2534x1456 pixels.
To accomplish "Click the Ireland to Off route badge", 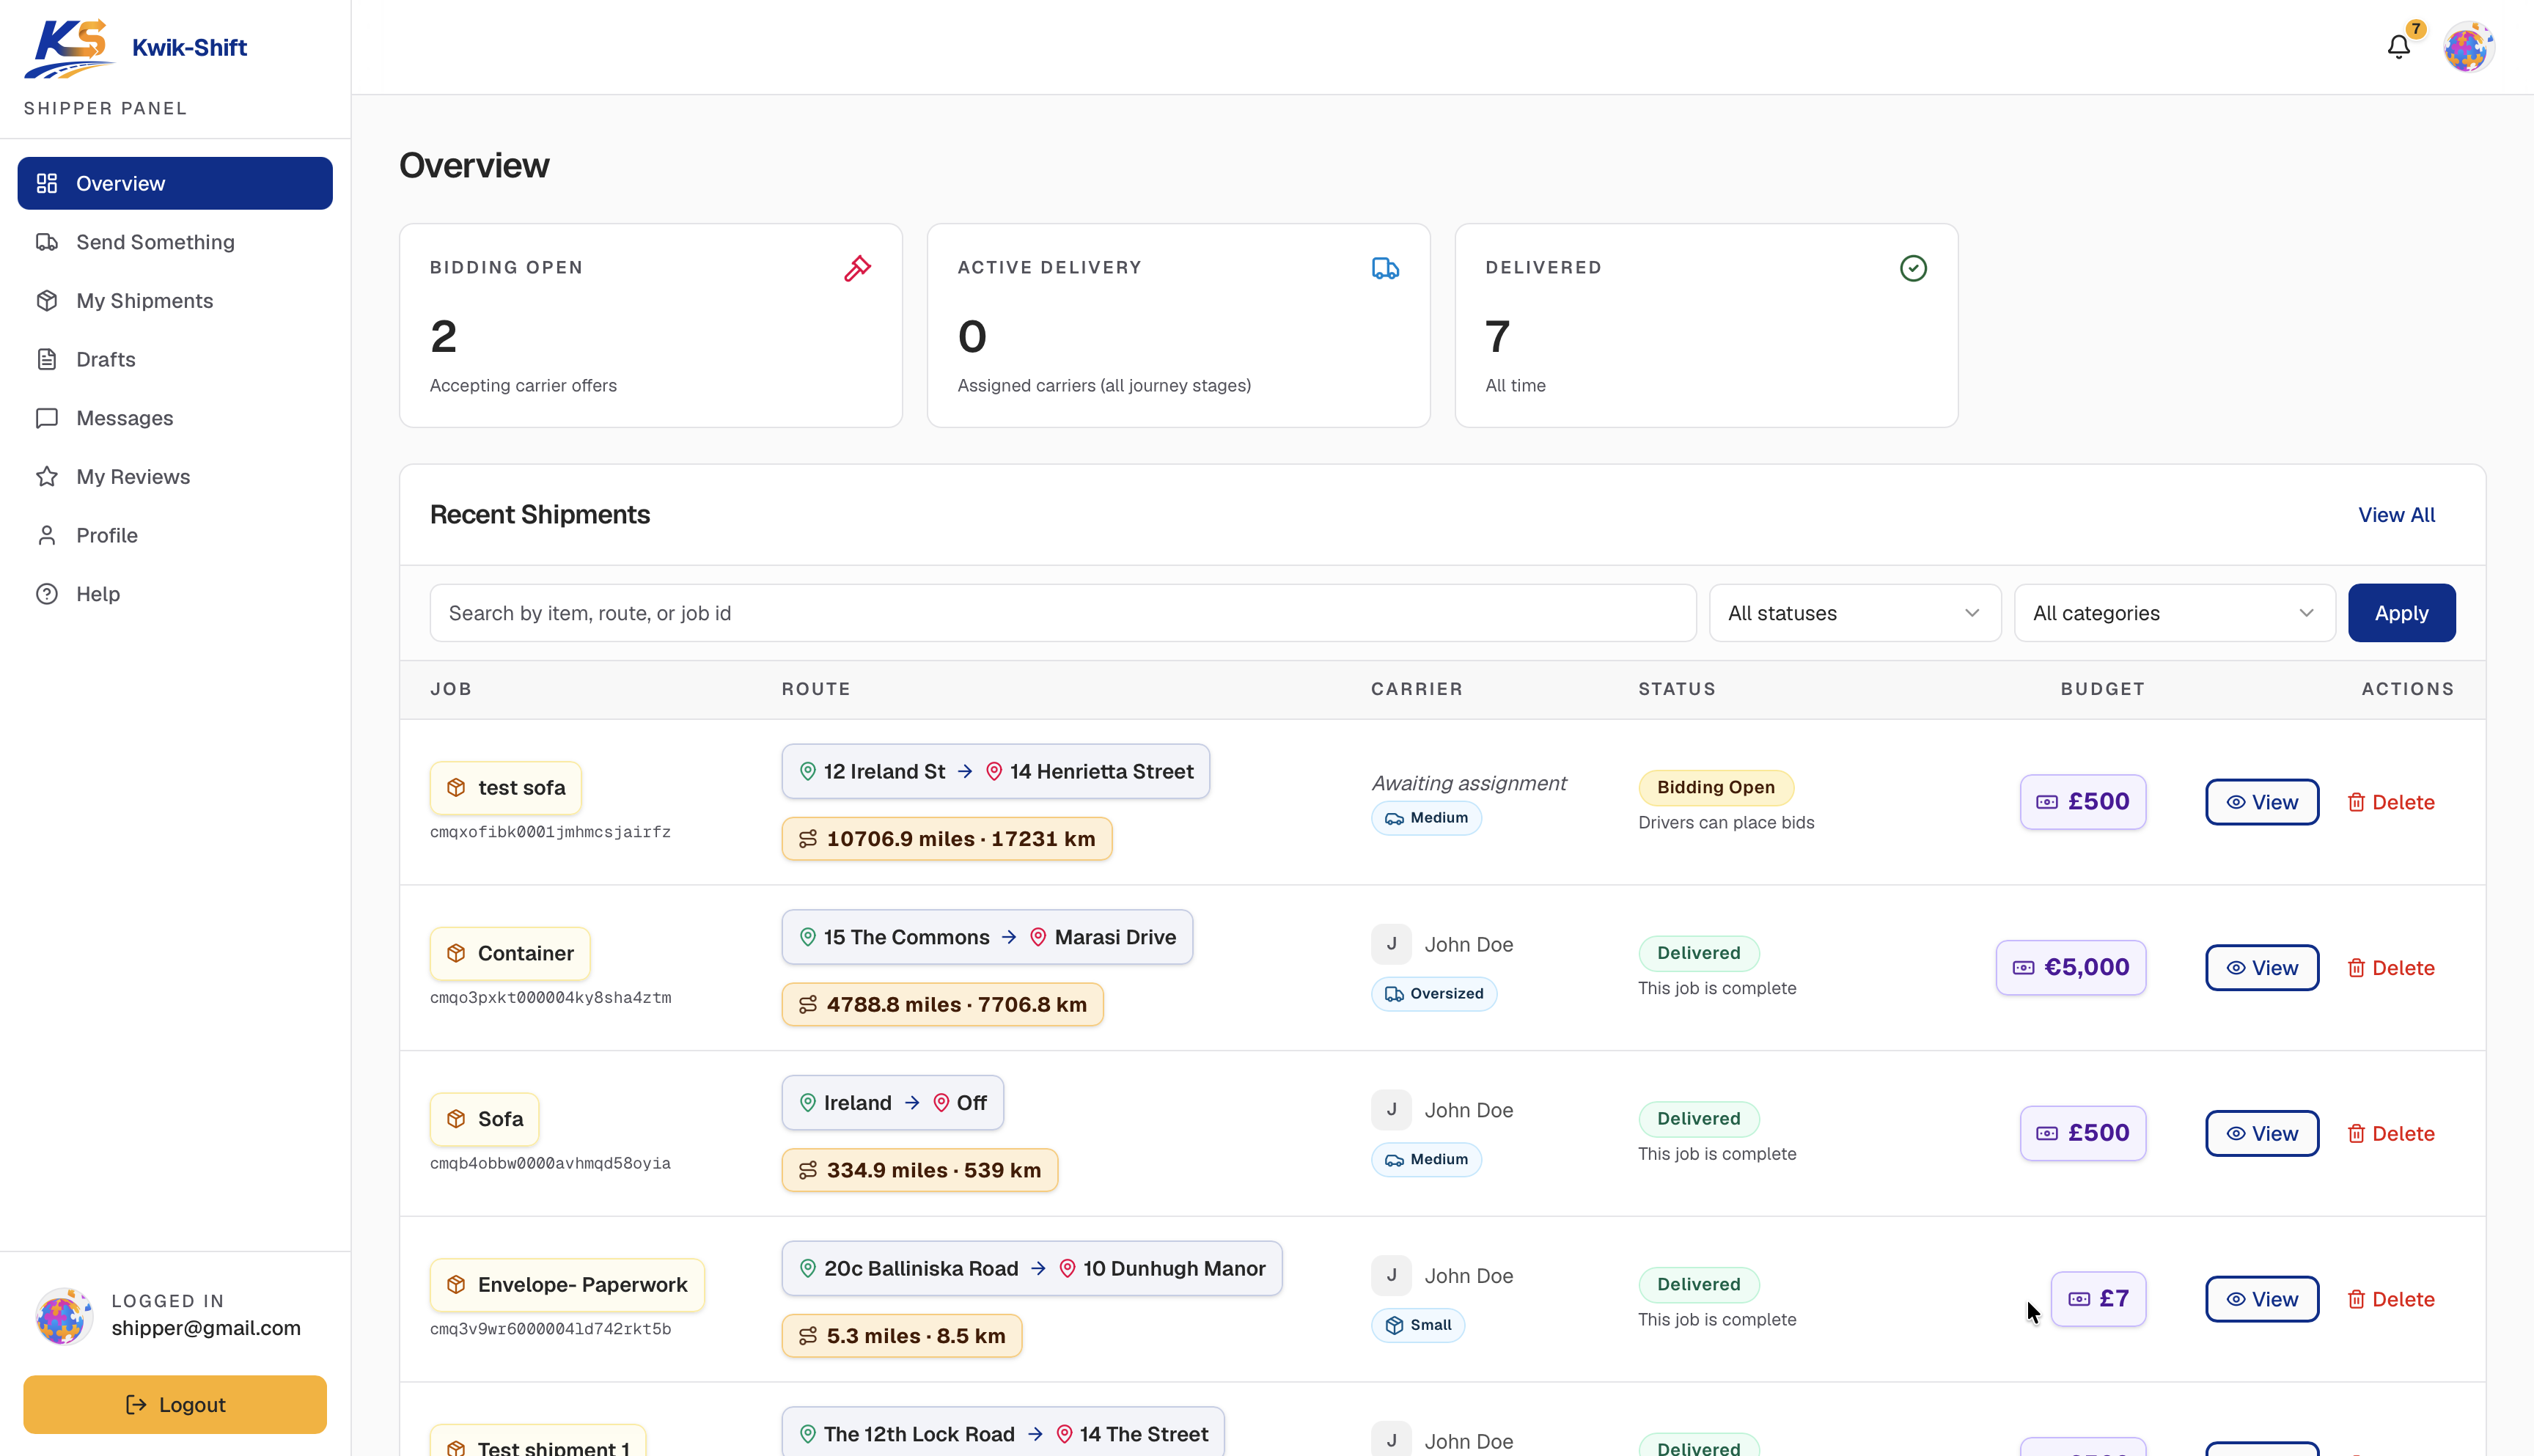I will click(x=893, y=1103).
